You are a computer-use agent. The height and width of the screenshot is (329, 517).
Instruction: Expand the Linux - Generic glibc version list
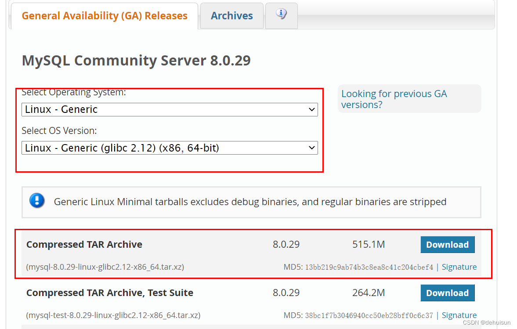click(x=170, y=148)
